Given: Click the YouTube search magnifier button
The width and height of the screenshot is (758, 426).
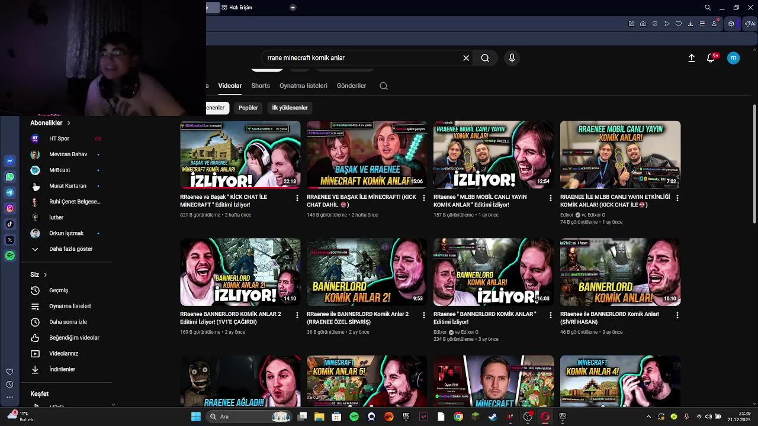Looking at the screenshot, I should (485, 58).
